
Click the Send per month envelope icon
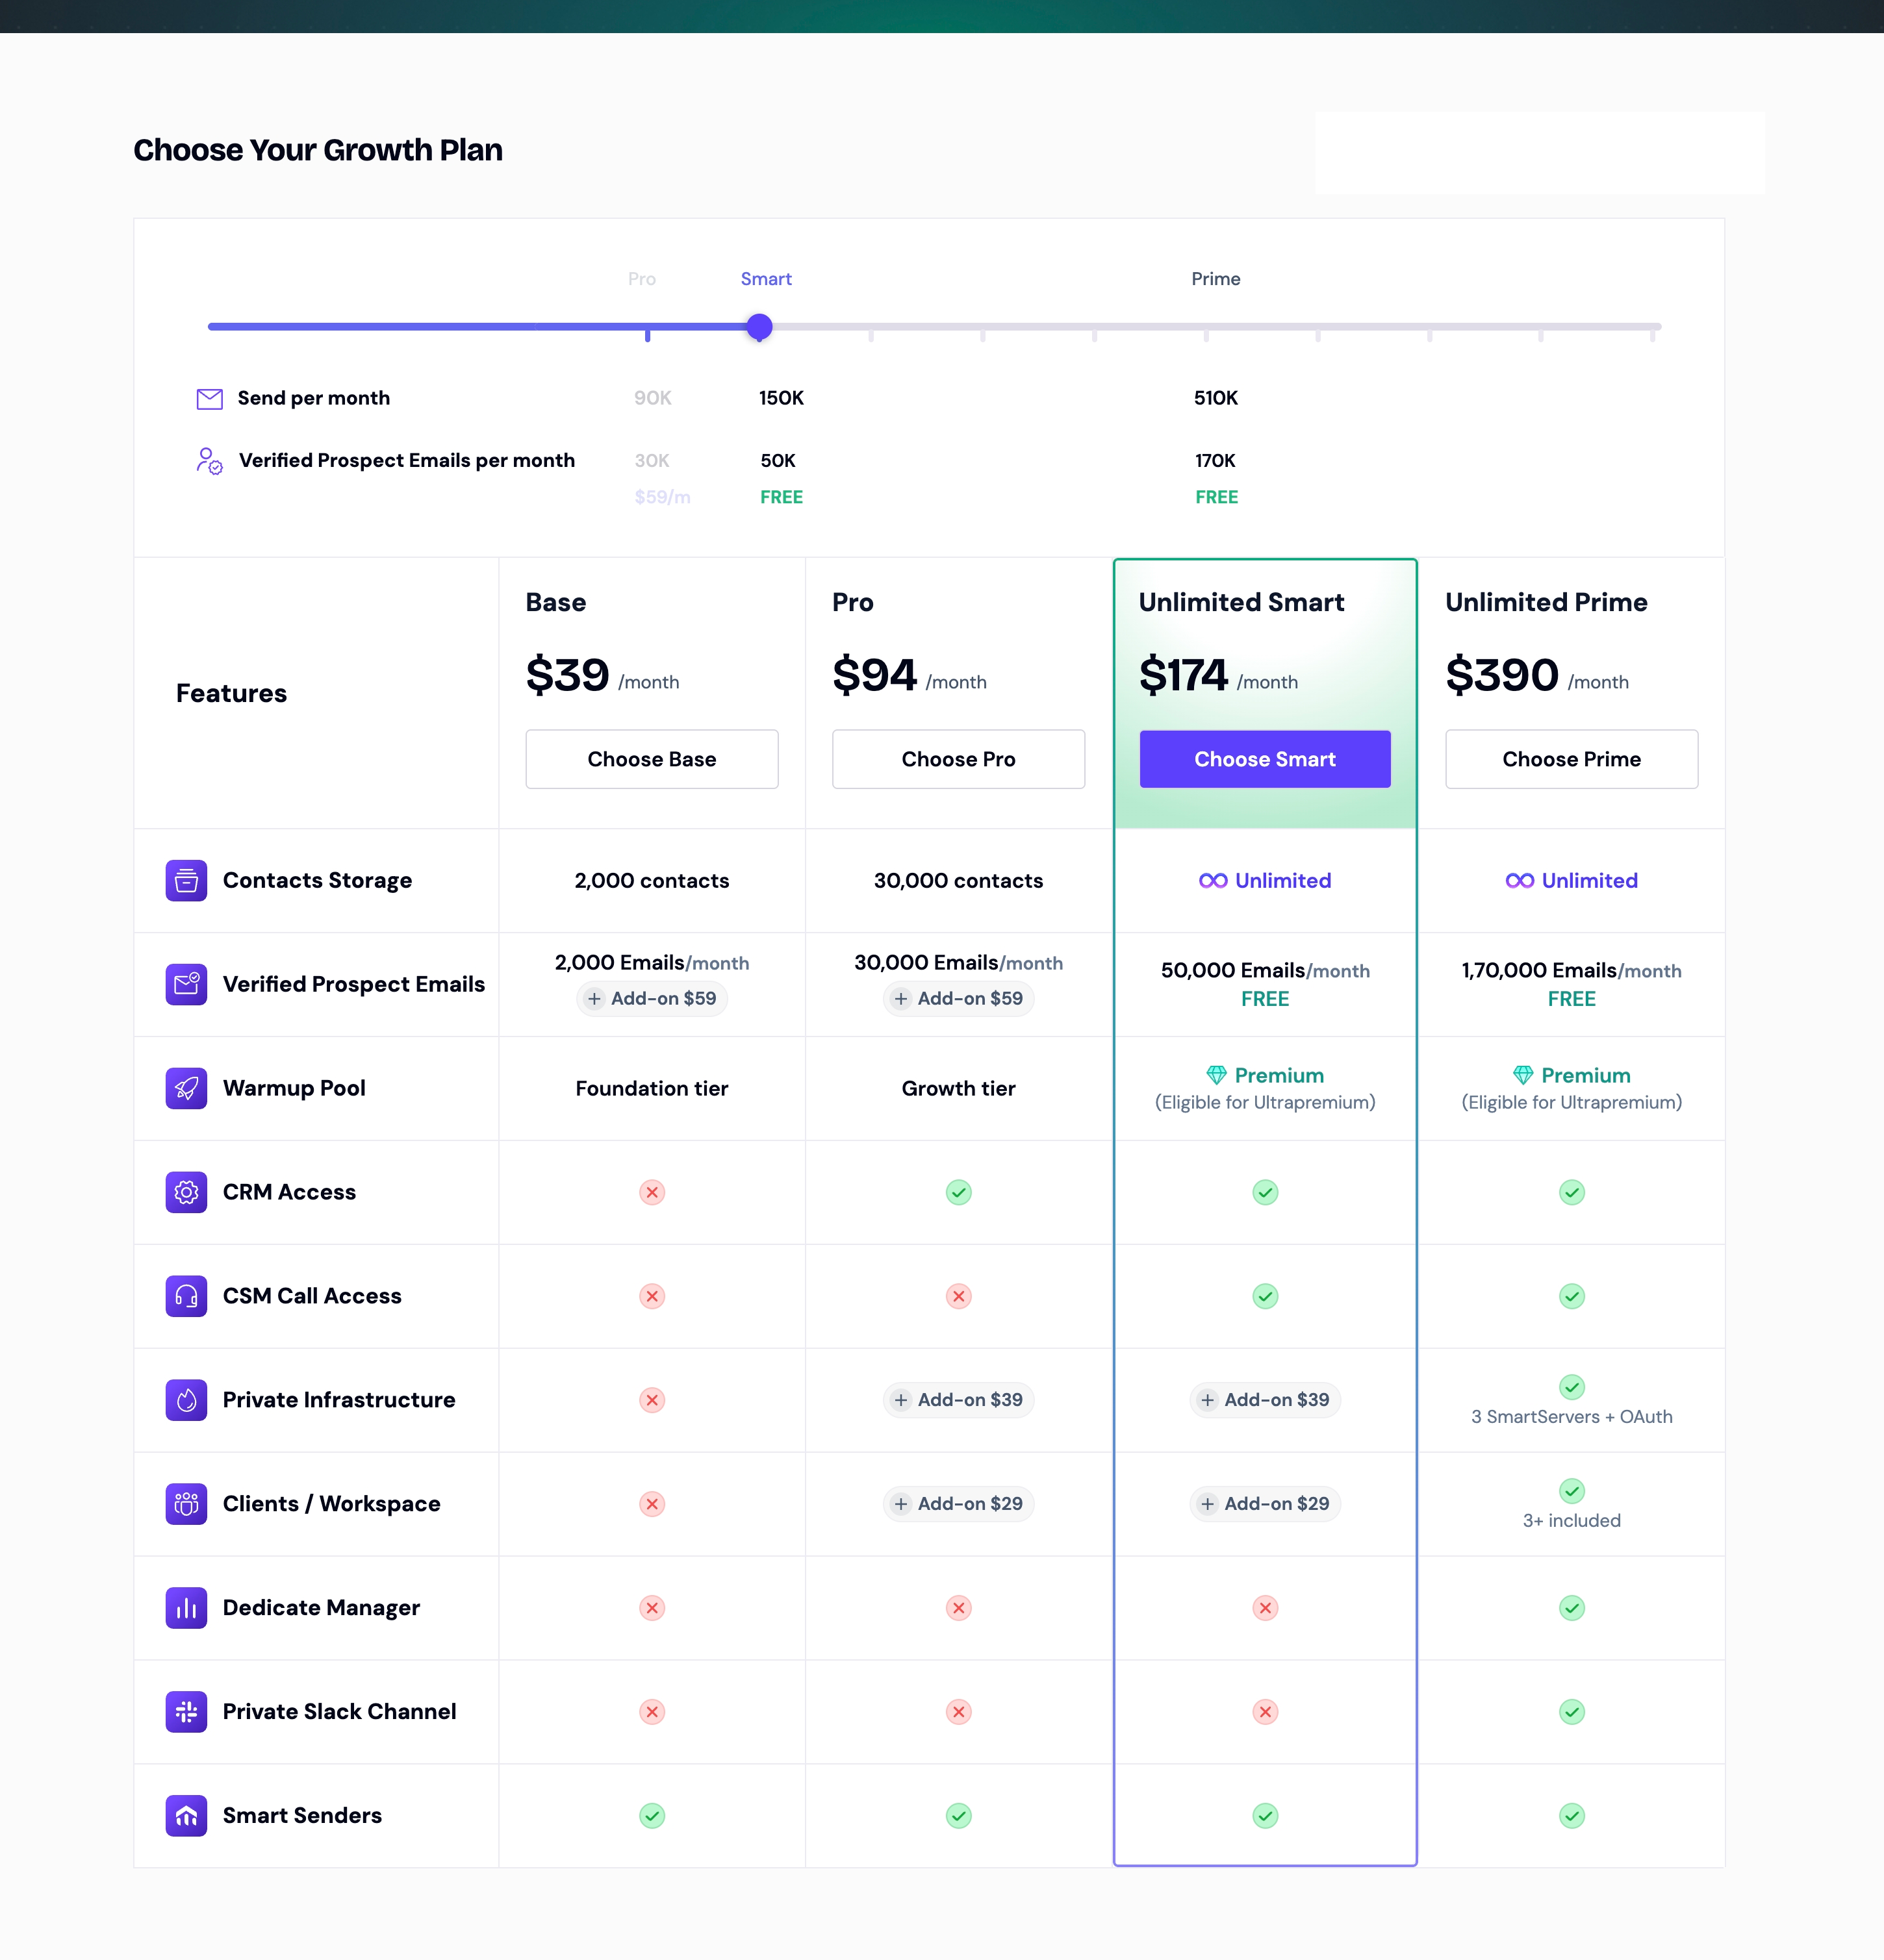(x=209, y=399)
